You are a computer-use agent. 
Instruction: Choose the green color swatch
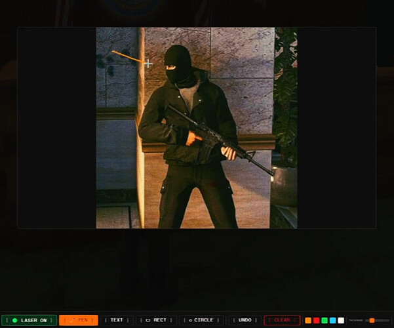coord(325,320)
